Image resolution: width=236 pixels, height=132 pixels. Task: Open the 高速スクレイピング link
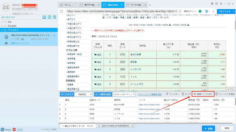[x=20, y=43]
